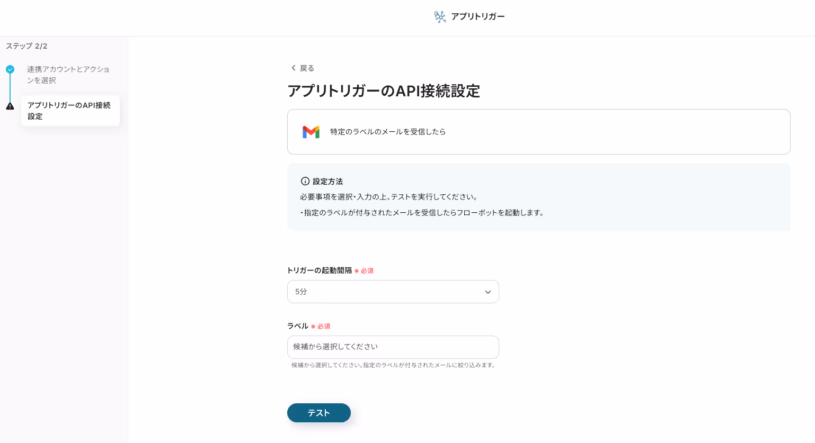The height and width of the screenshot is (443, 815).
Task: Open the trigger interval dropdown showing 5分
Action: pos(393,292)
